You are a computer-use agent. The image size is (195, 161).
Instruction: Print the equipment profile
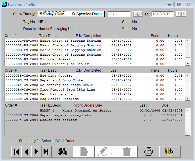point(149,152)
